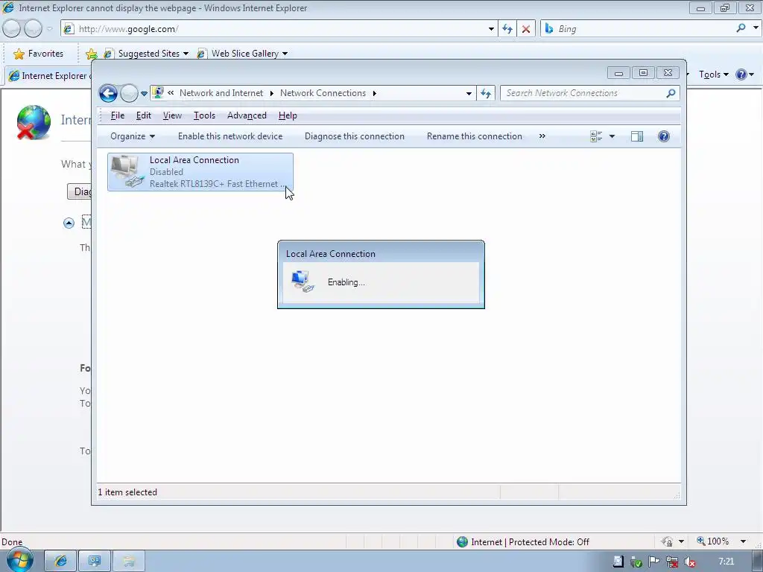Open the File menu
Viewport: 763px width, 572px height.
click(x=117, y=115)
